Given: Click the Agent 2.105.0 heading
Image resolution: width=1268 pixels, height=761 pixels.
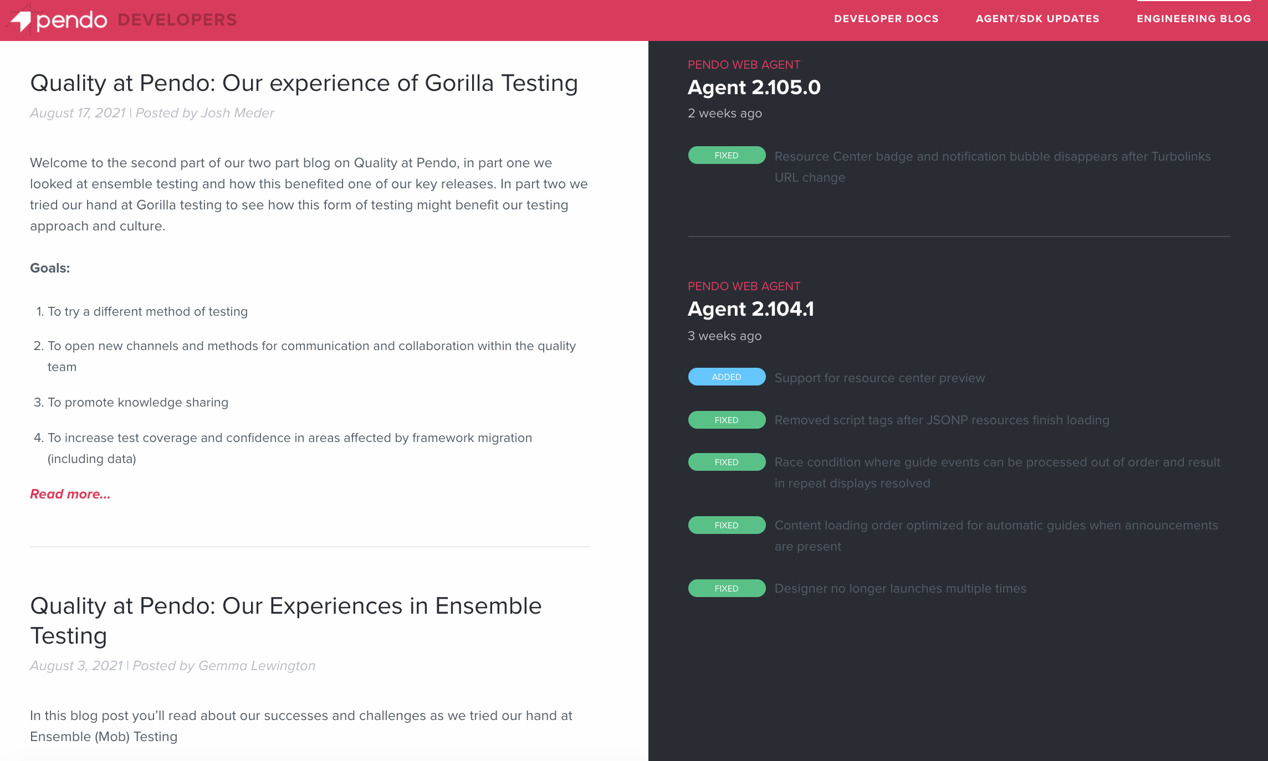Looking at the screenshot, I should pos(754,88).
